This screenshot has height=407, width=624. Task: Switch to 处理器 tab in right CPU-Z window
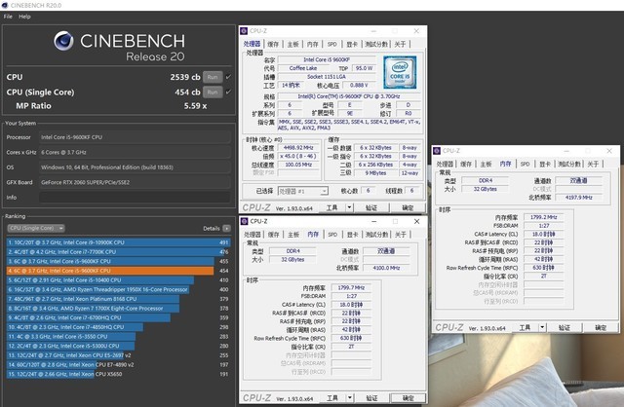[x=445, y=164]
